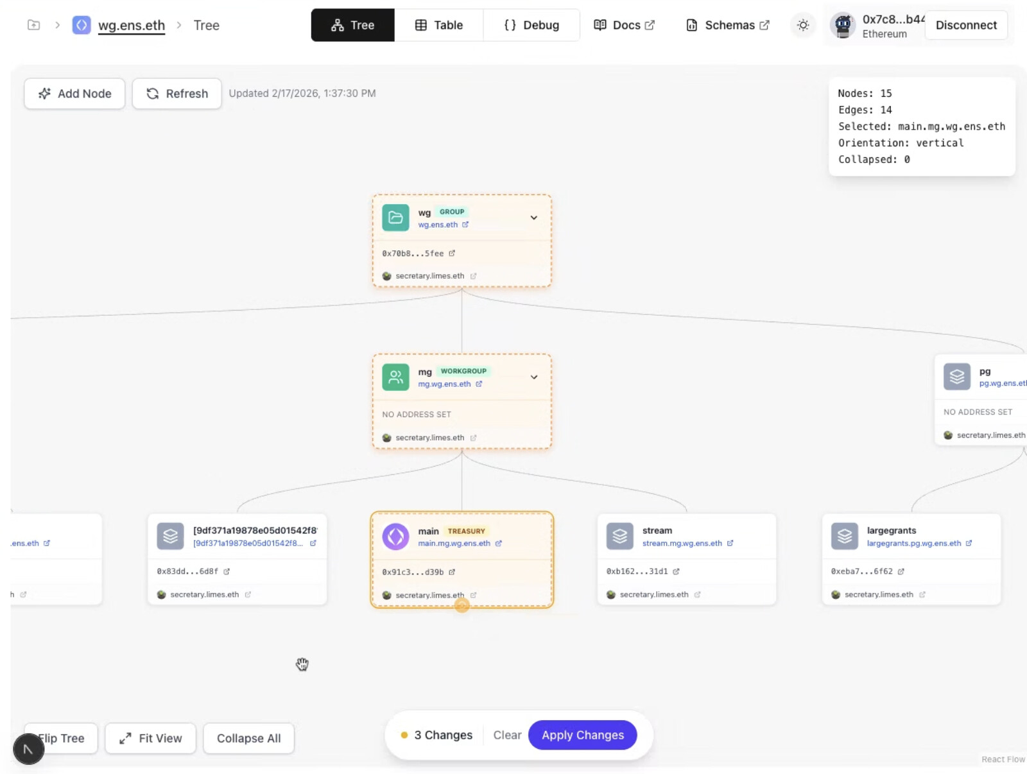Click the folder icon in the breadcrumb
Image resolution: width=1027 pixels, height=774 pixels.
(33, 25)
